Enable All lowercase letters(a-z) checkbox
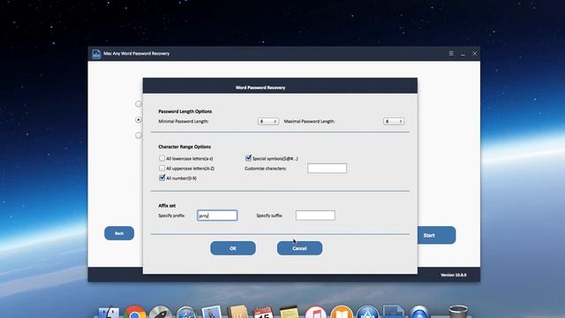 162,158
